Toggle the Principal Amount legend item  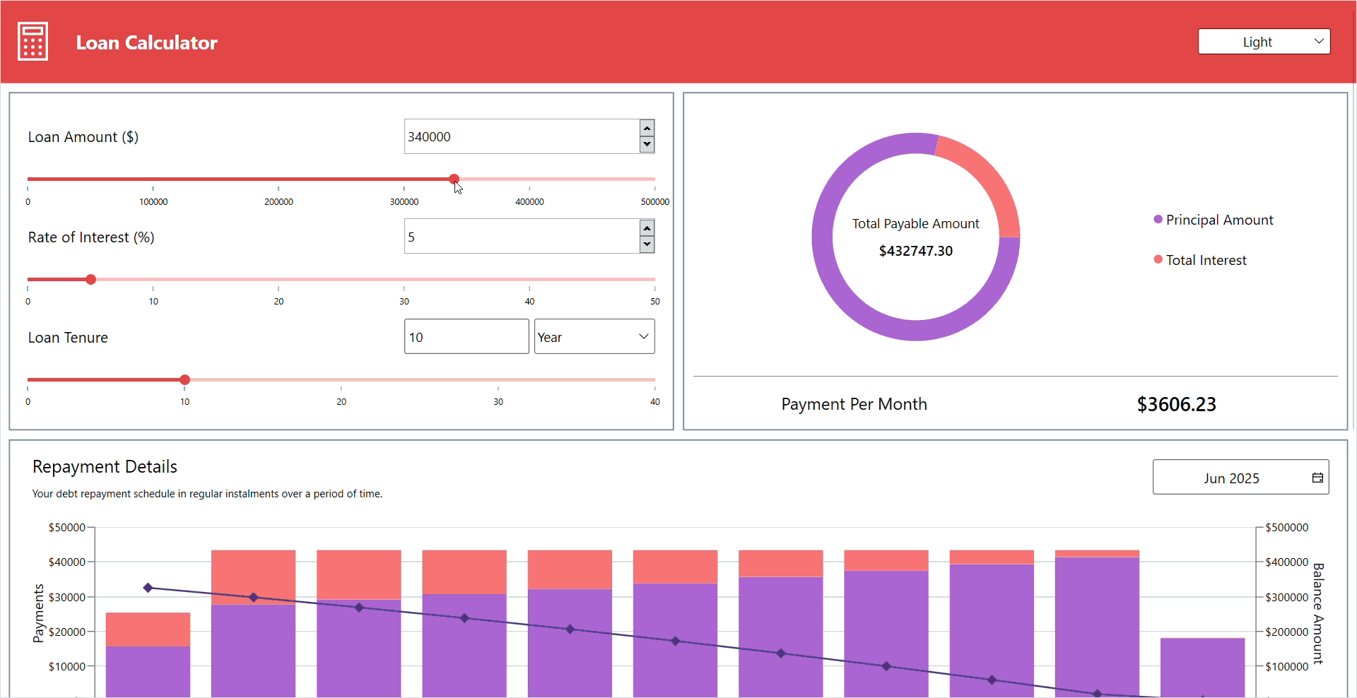1219,220
